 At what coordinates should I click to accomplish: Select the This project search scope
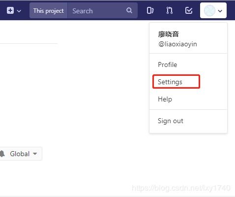click(49, 11)
